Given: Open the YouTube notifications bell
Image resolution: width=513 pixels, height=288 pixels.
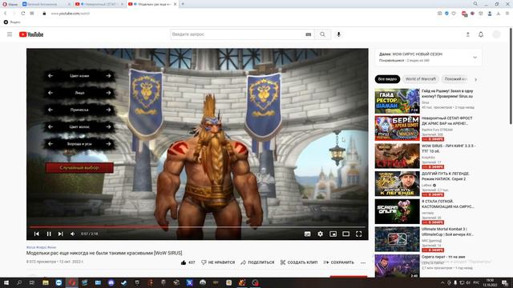Looking at the screenshot, I should coord(481,34).
